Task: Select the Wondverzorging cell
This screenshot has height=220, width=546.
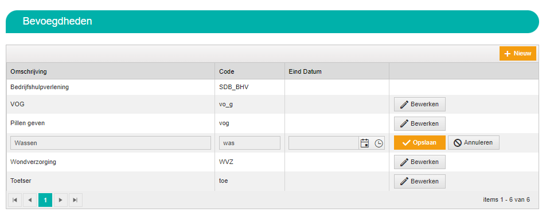Action: 110,162
